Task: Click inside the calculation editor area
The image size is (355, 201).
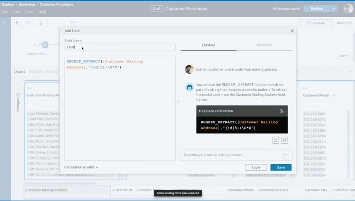Action: (120, 109)
